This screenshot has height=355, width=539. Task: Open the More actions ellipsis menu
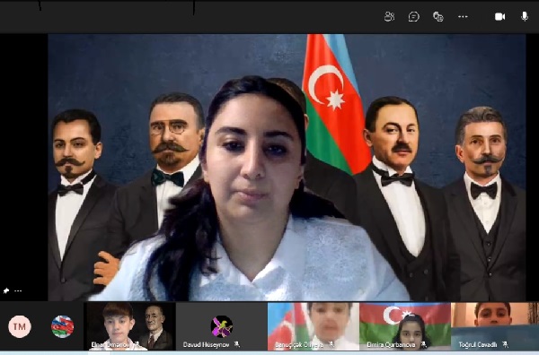coord(463,16)
